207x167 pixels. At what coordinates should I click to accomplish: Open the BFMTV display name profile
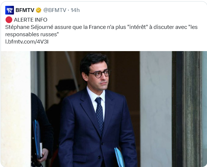pyautogui.click(x=25, y=10)
